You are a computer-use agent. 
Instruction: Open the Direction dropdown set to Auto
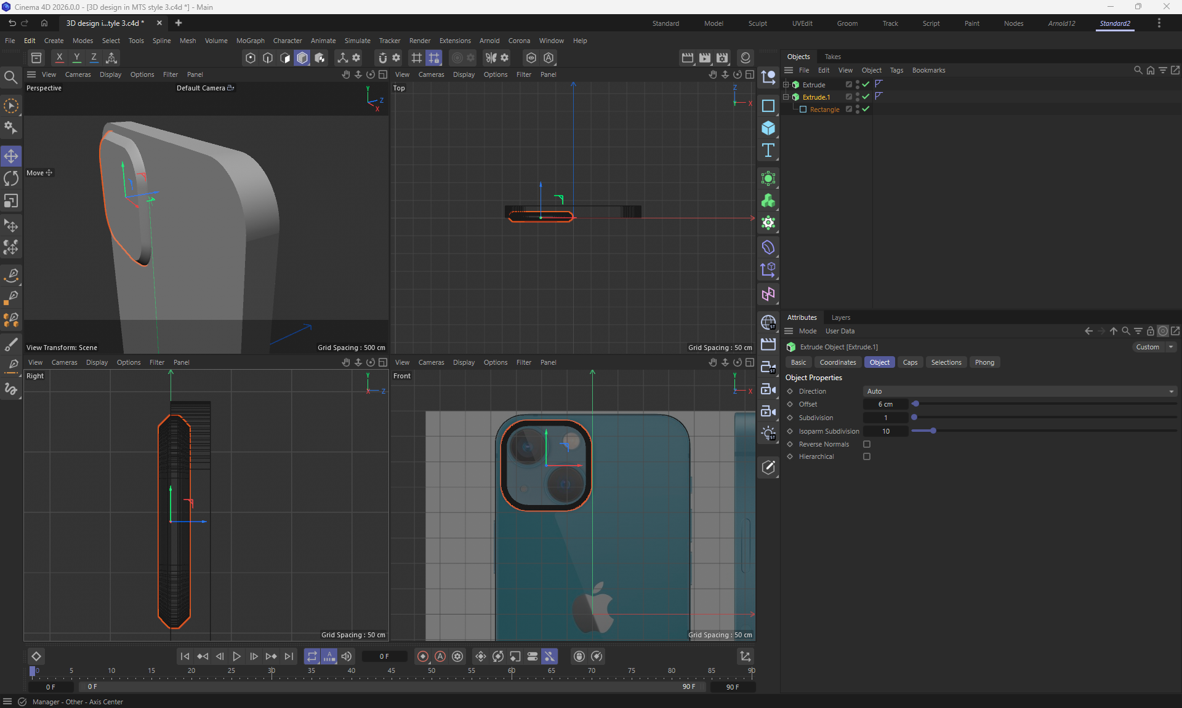click(x=1019, y=391)
